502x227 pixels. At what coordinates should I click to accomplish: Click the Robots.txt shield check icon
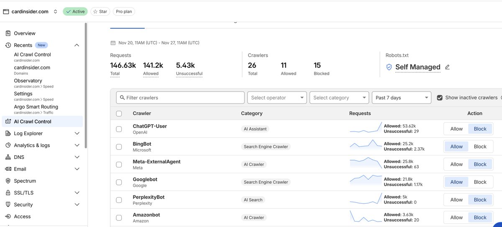[x=389, y=67]
